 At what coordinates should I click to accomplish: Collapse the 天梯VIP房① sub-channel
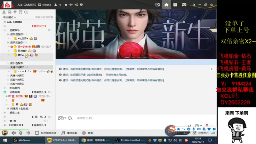[x=8, y=67]
